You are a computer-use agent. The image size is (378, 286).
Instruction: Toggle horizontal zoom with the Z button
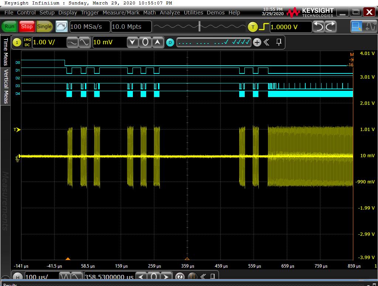179,277
